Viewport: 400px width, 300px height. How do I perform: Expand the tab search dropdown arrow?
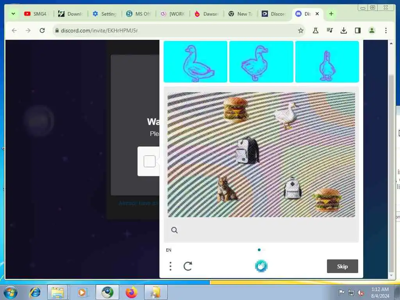[x=13, y=14]
